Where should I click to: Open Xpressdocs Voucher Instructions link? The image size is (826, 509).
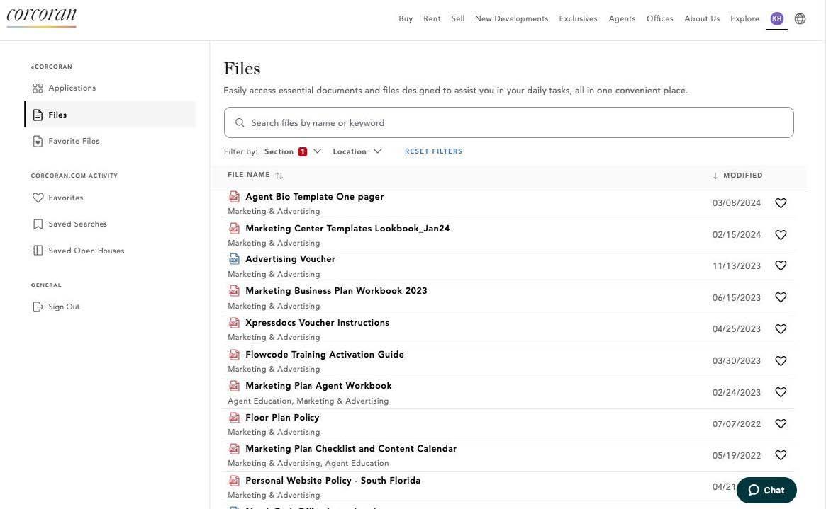pyautogui.click(x=317, y=322)
